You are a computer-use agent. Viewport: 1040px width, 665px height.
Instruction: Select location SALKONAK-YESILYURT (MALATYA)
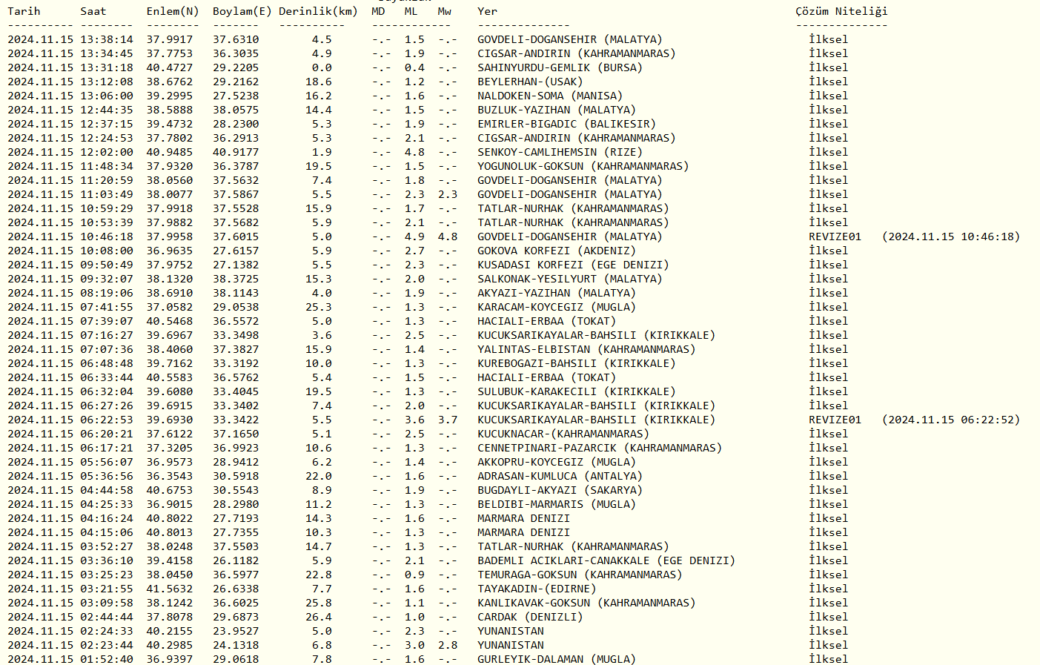pyautogui.click(x=569, y=279)
